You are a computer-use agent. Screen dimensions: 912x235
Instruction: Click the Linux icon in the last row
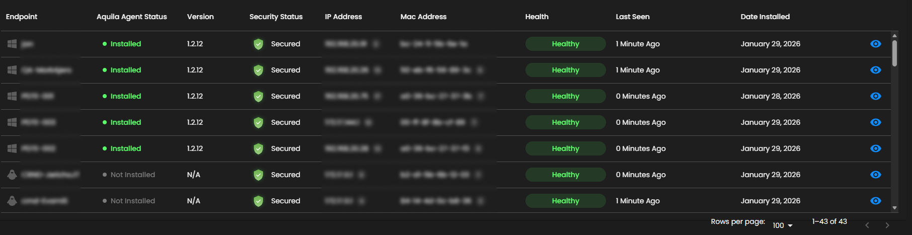coord(12,201)
